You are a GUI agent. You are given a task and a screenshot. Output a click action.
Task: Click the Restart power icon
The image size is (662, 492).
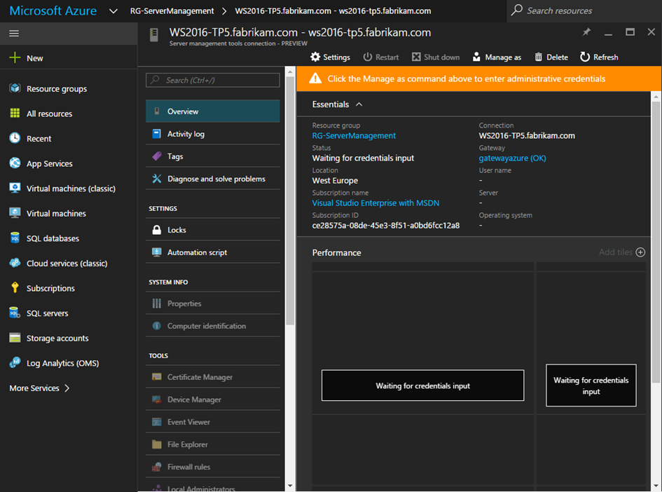click(x=368, y=57)
